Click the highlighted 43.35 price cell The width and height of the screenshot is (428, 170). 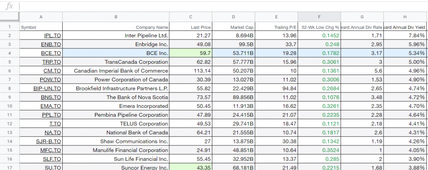click(191, 167)
